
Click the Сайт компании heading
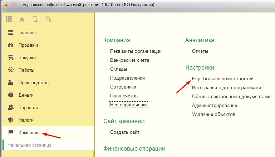tap(124, 121)
